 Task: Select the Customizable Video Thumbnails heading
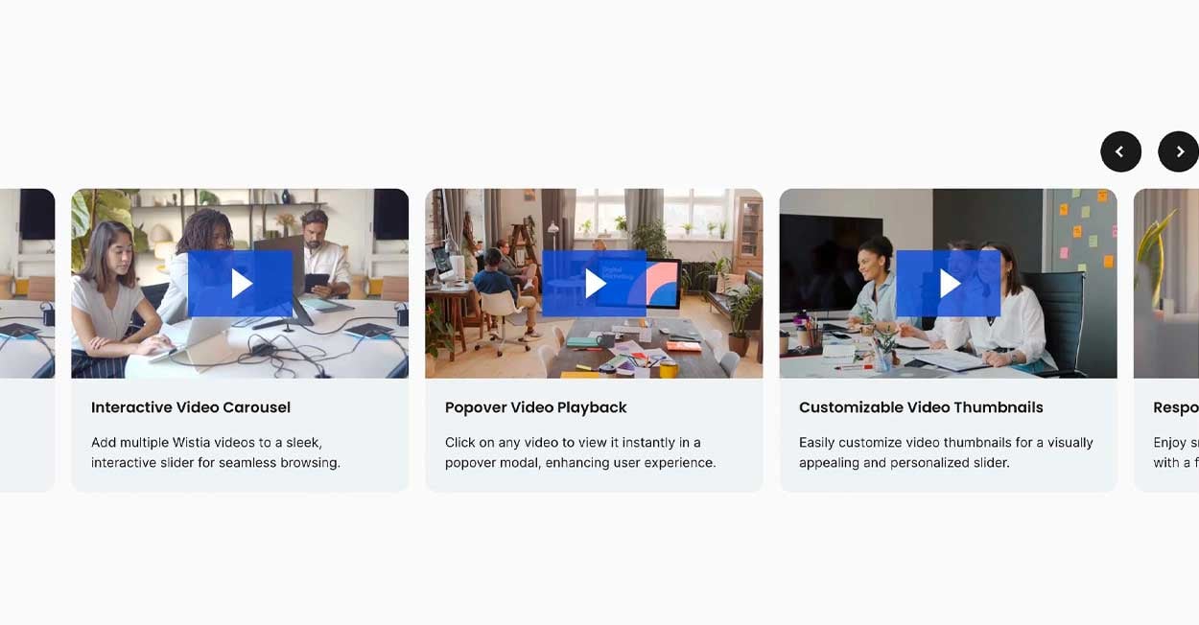[921, 407]
